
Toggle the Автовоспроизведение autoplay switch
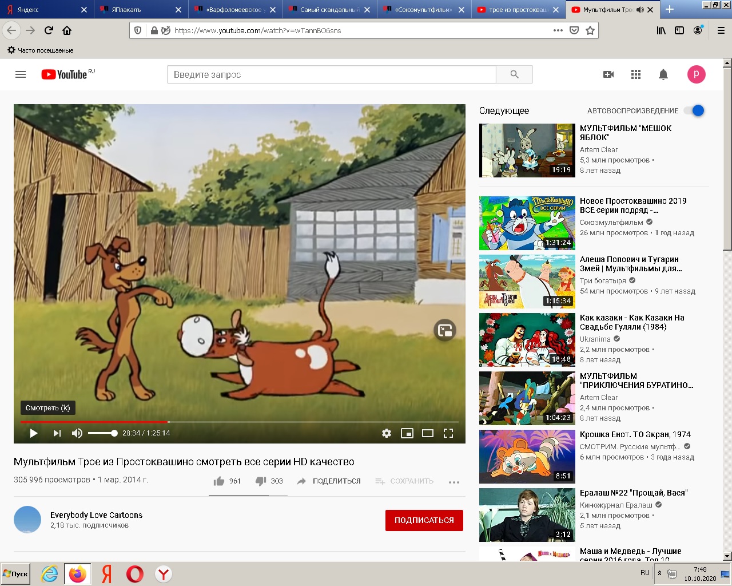[694, 111]
